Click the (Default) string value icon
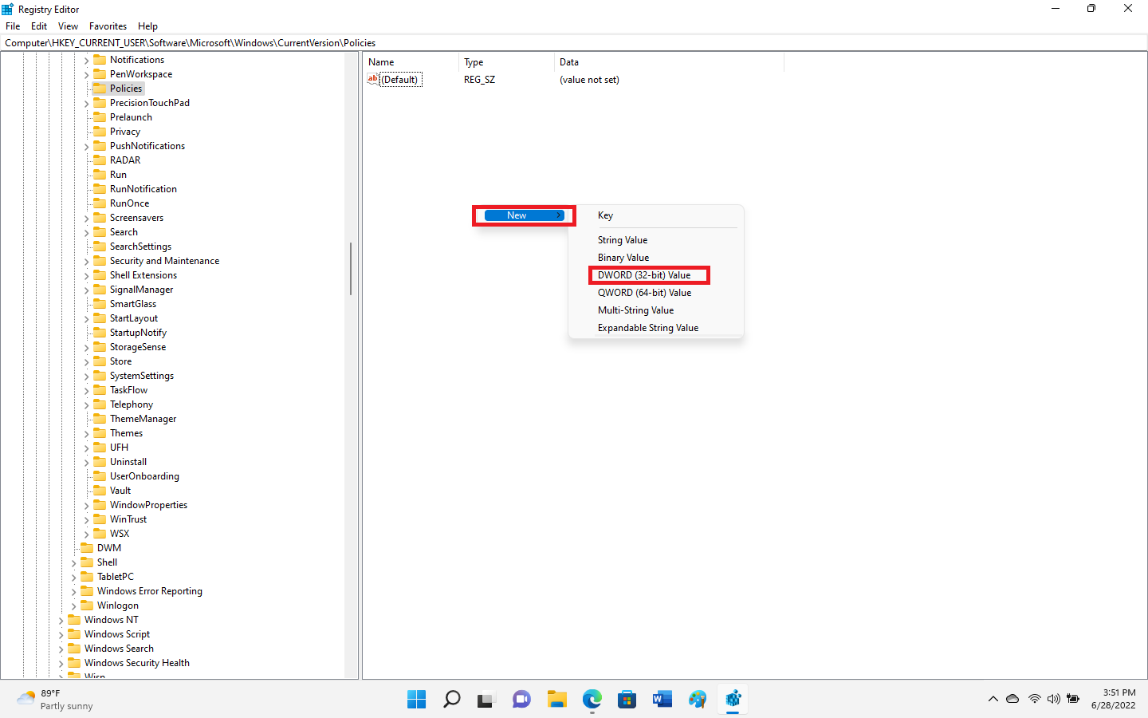Viewport: 1148px width, 718px height. (372, 79)
